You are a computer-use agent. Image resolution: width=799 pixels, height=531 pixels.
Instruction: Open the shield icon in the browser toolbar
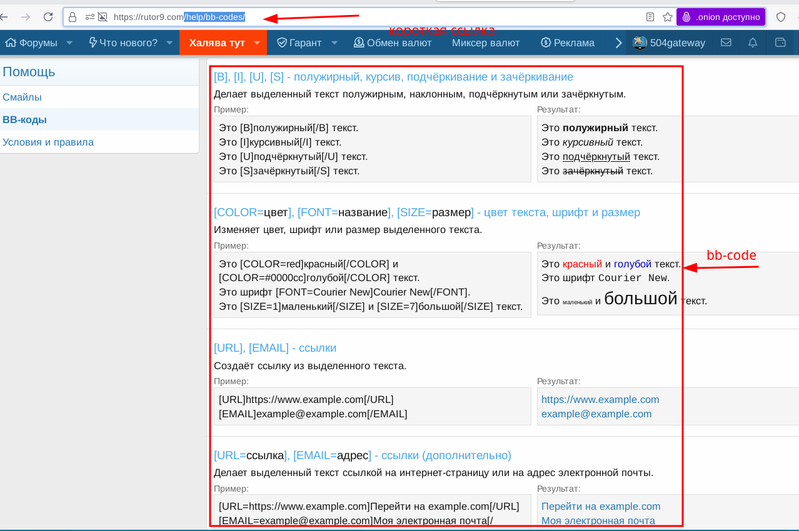781,17
